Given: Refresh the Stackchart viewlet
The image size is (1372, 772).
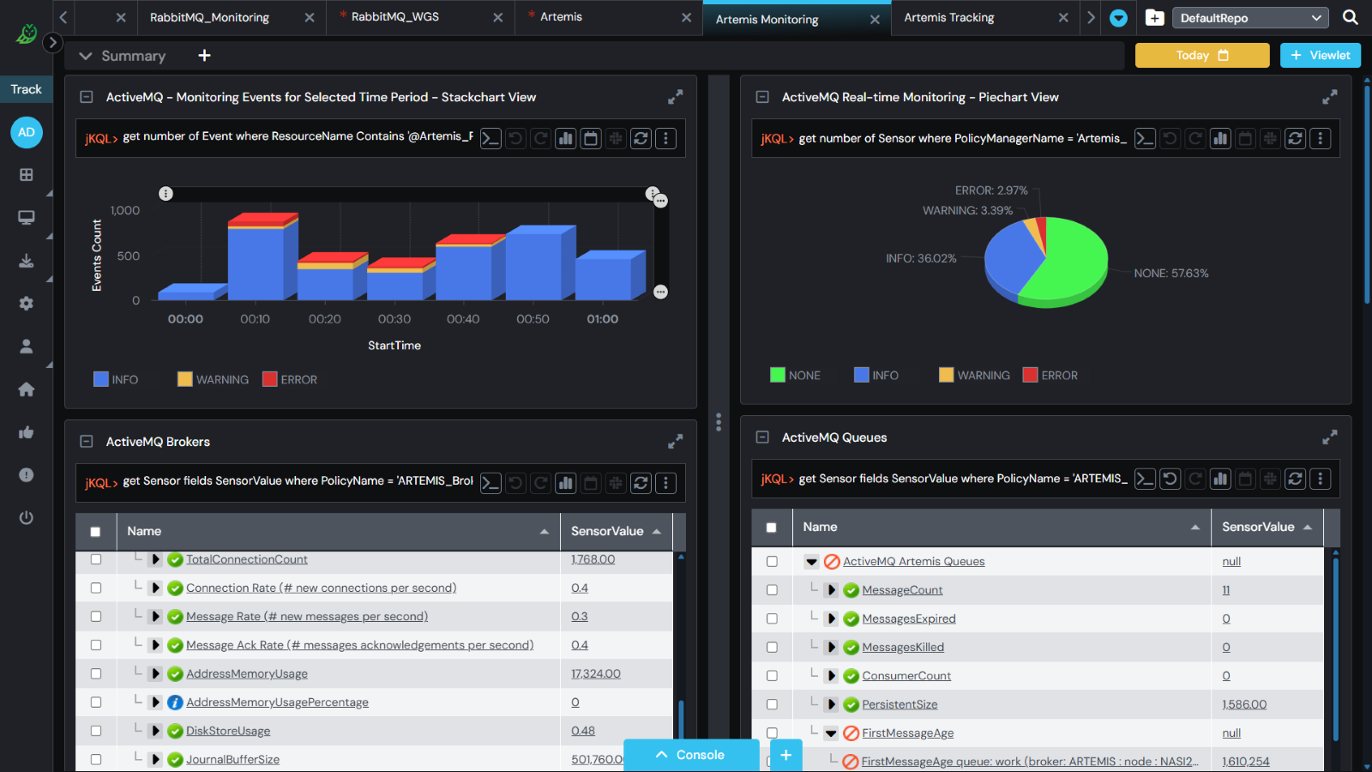Looking at the screenshot, I should (x=641, y=138).
